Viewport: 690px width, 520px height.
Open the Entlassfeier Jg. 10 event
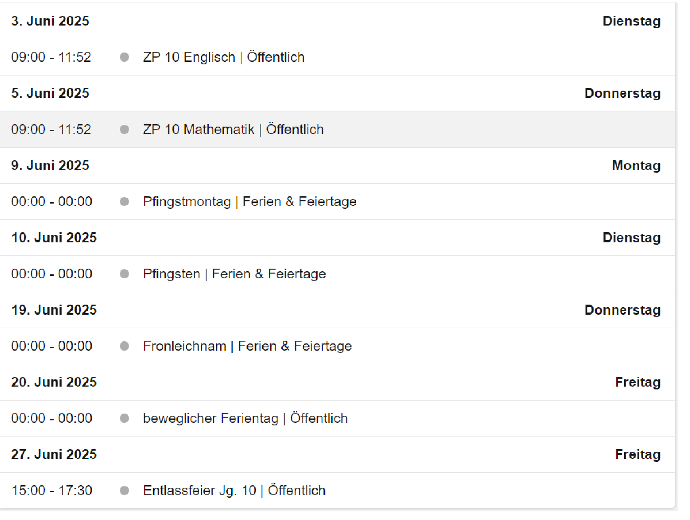point(234,491)
